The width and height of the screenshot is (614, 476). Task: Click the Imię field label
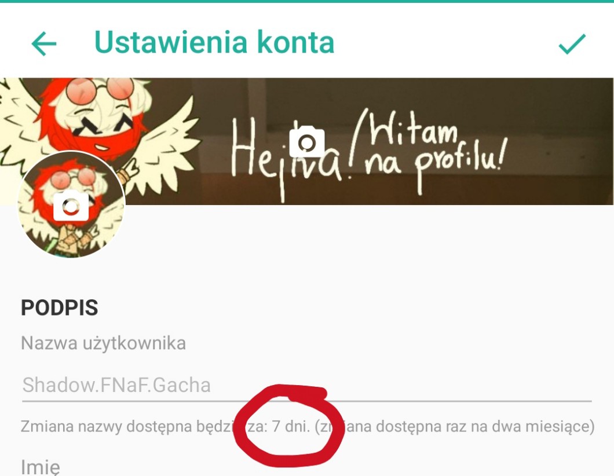point(41,467)
